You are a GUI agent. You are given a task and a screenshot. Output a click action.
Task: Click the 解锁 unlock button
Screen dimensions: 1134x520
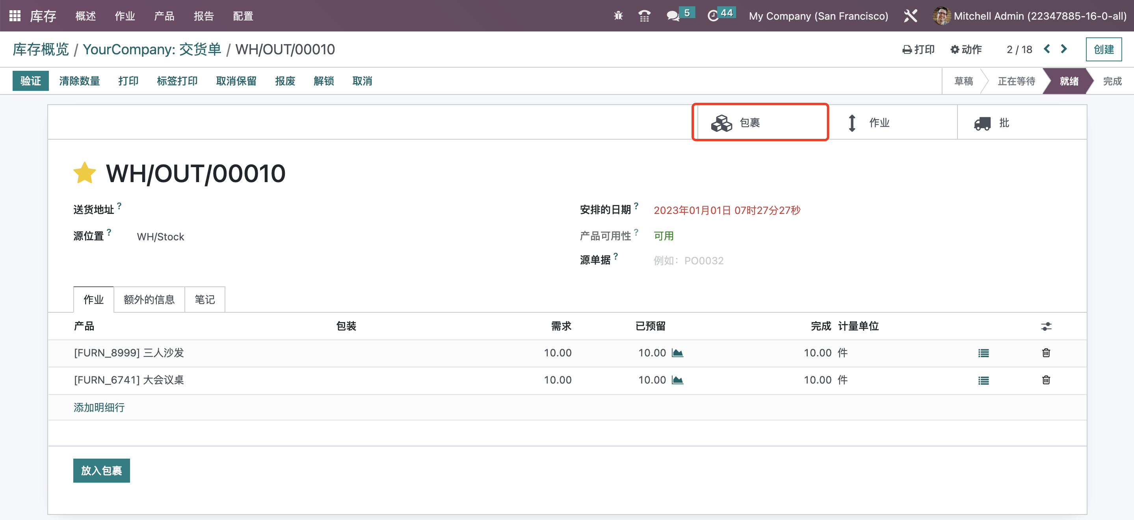(x=324, y=81)
